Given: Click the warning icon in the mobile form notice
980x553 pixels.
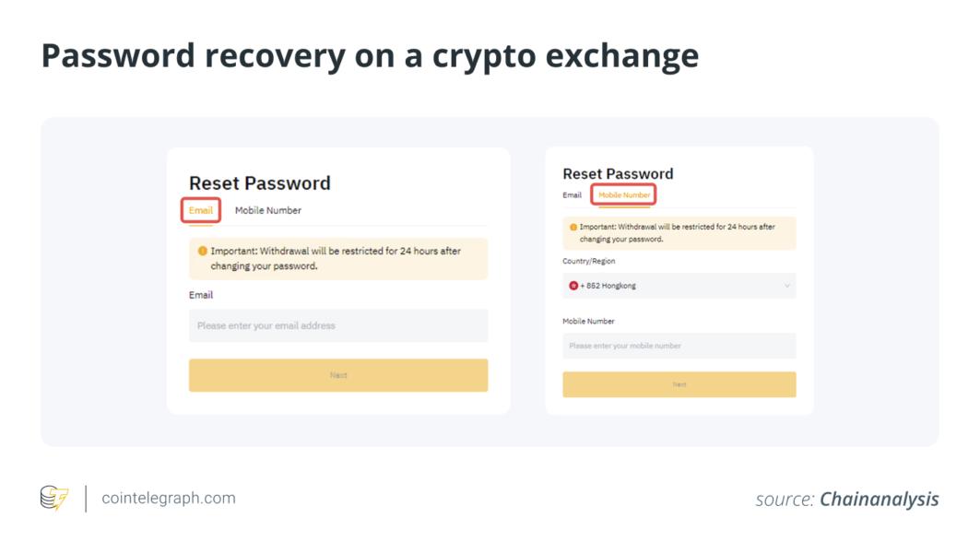Looking at the screenshot, I should coord(573,227).
